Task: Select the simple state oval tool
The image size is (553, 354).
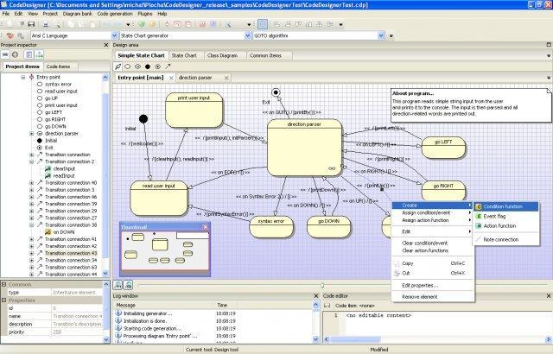Action: click(128, 66)
